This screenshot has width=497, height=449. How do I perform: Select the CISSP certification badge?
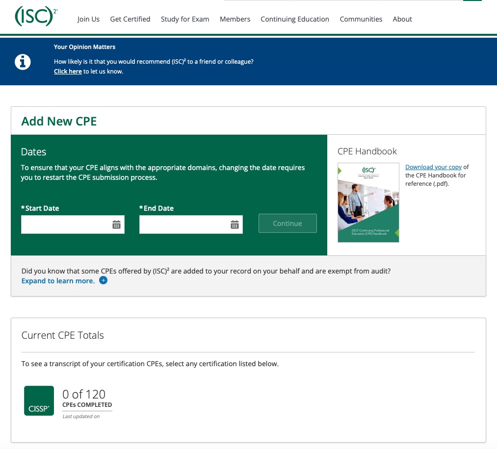click(x=39, y=400)
